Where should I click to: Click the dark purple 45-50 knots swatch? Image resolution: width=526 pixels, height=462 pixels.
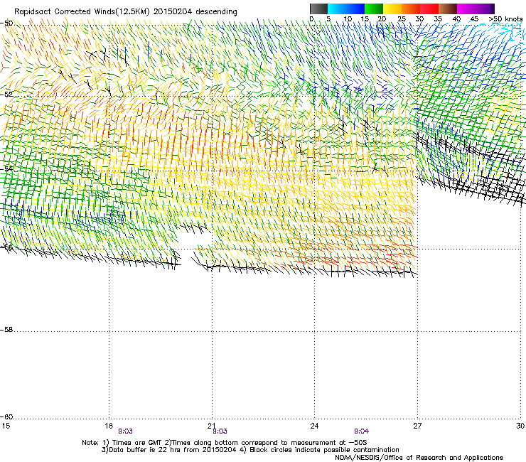point(485,9)
